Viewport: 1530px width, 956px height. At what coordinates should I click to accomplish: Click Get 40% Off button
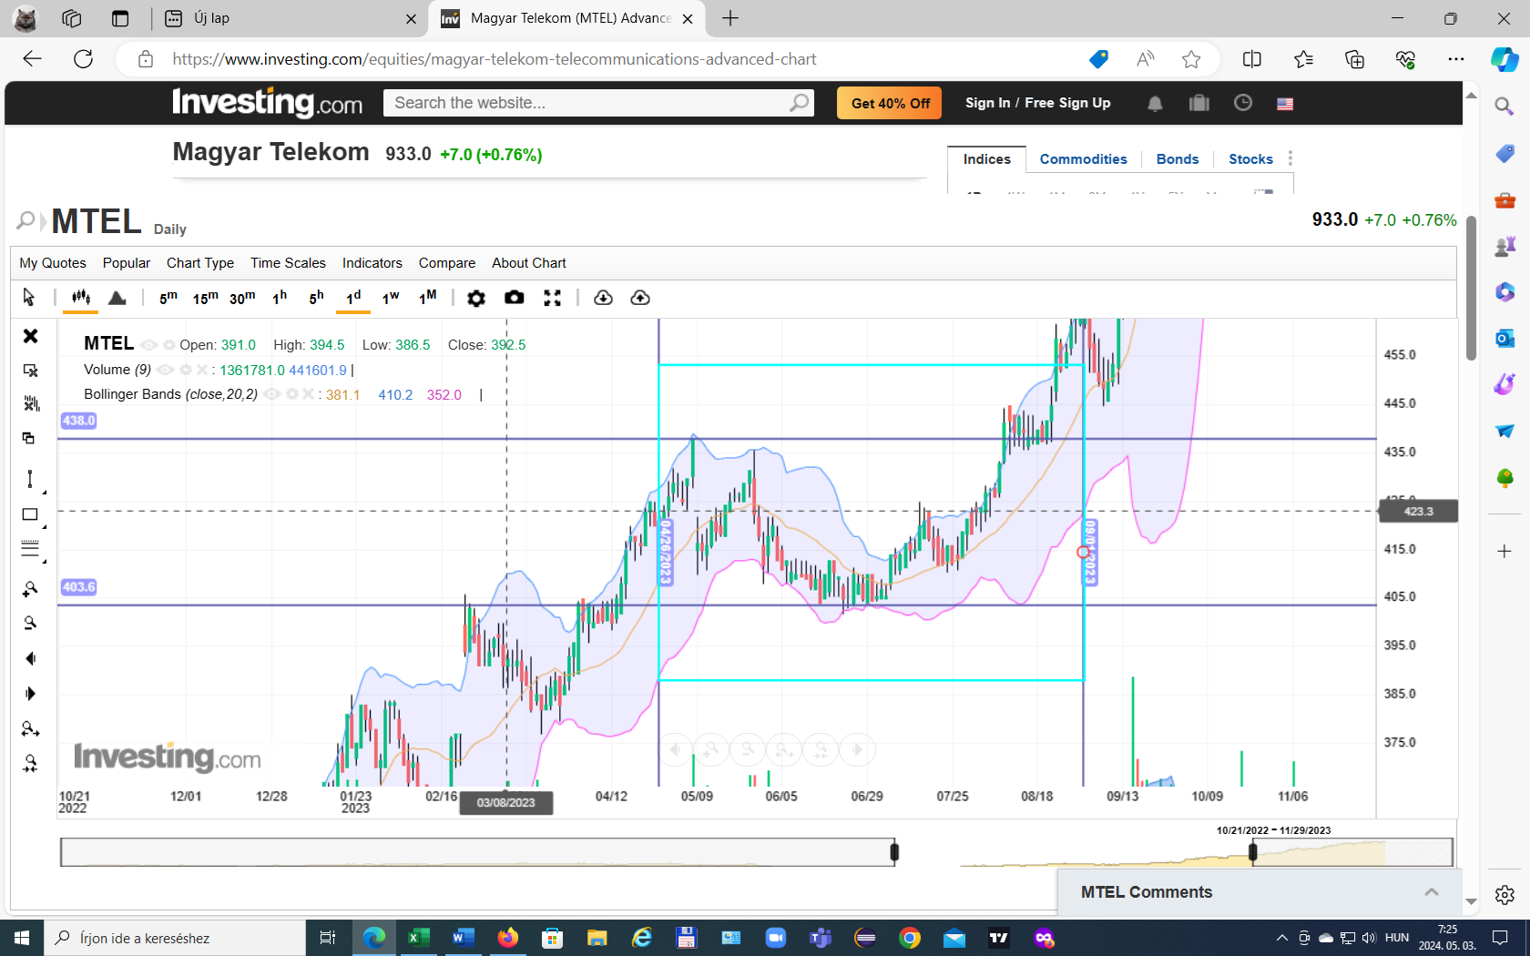tap(890, 103)
